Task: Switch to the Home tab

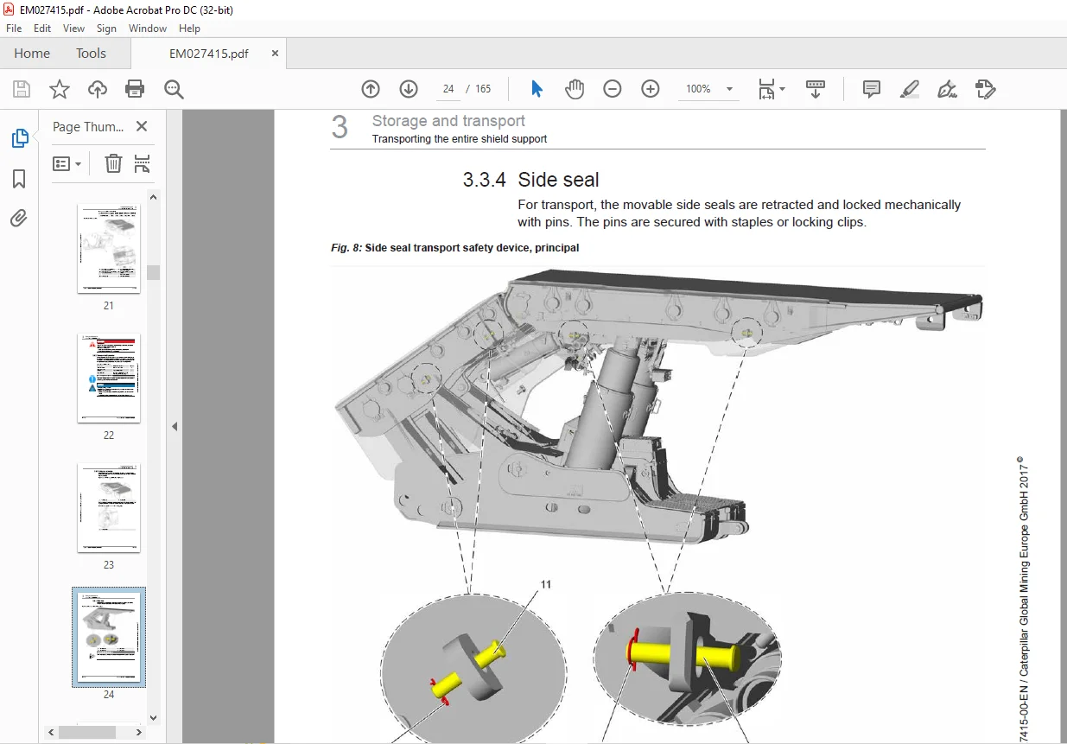Action: 32,54
